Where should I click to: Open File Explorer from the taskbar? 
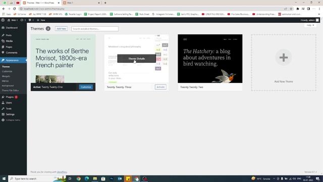coord(95,178)
